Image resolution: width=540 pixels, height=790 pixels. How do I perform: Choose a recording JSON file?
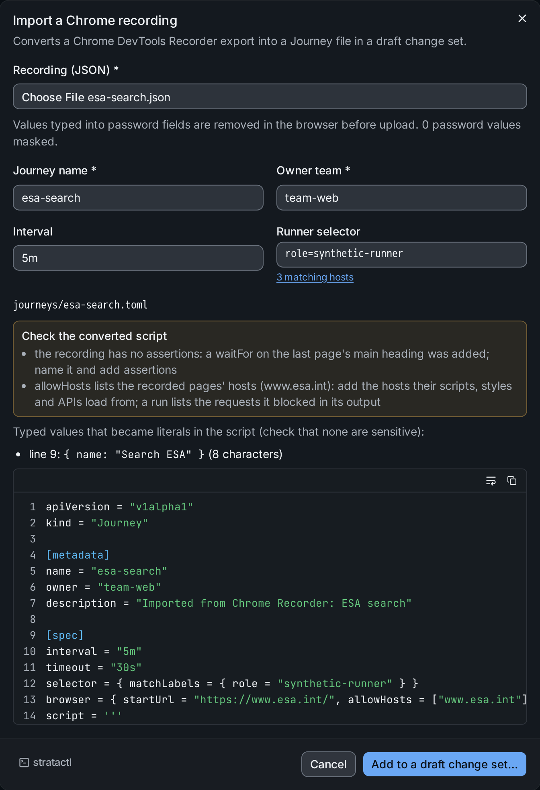coord(270,96)
